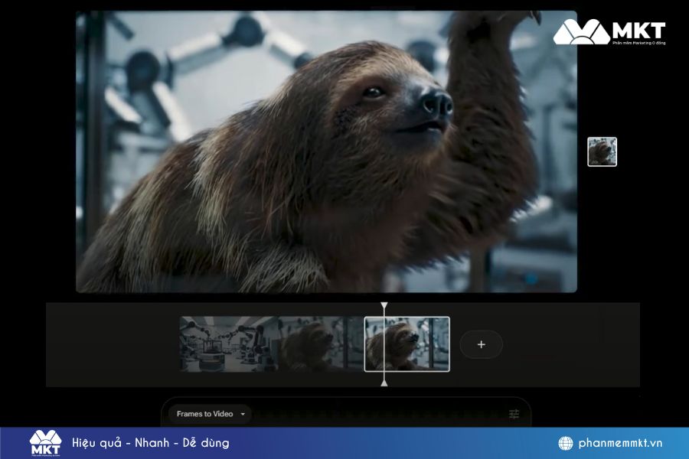Select the small sloth thumbnail beside the preview
This screenshot has width=689, height=459.
[602, 152]
